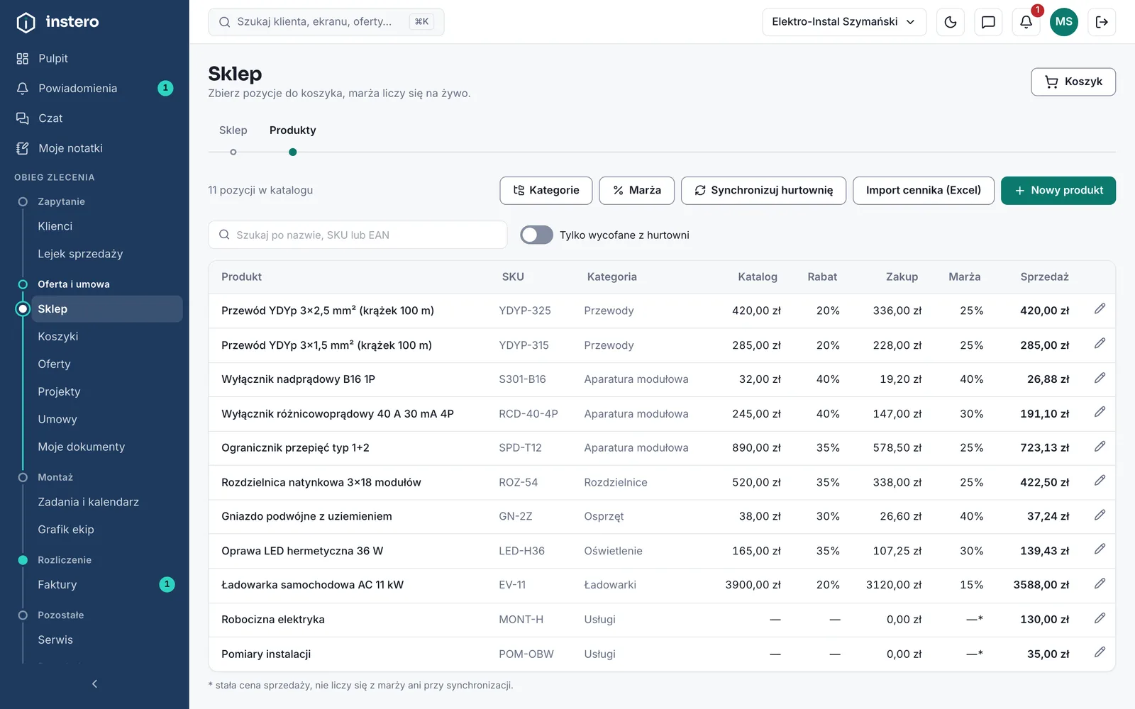Toggle dark mode moon icon

[x=951, y=22]
